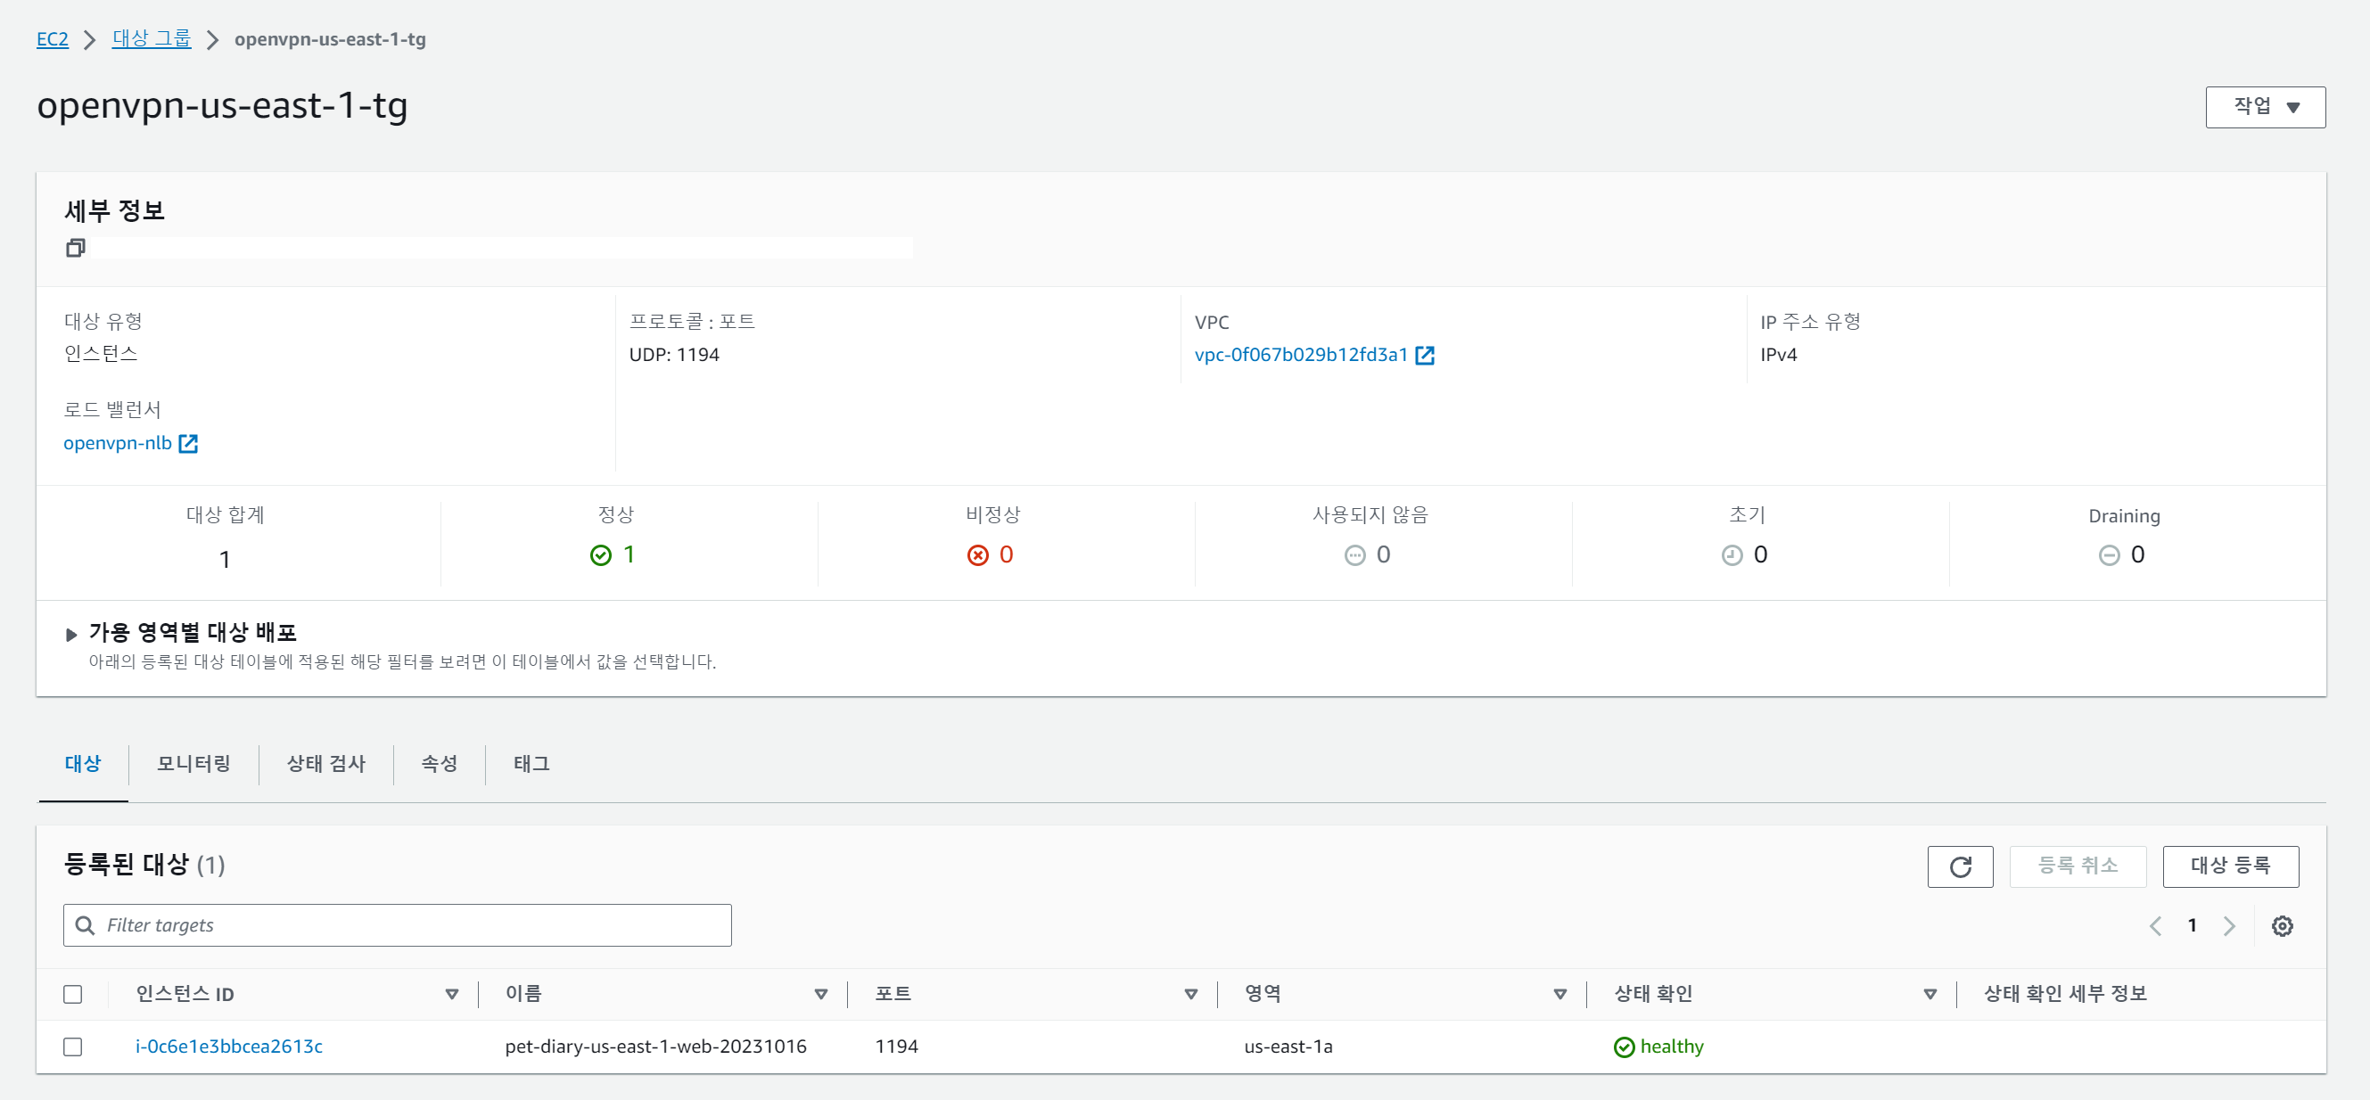
Task: Click openvpn-us-east-1-tg breadcrumb text
Action: (x=330, y=39)
